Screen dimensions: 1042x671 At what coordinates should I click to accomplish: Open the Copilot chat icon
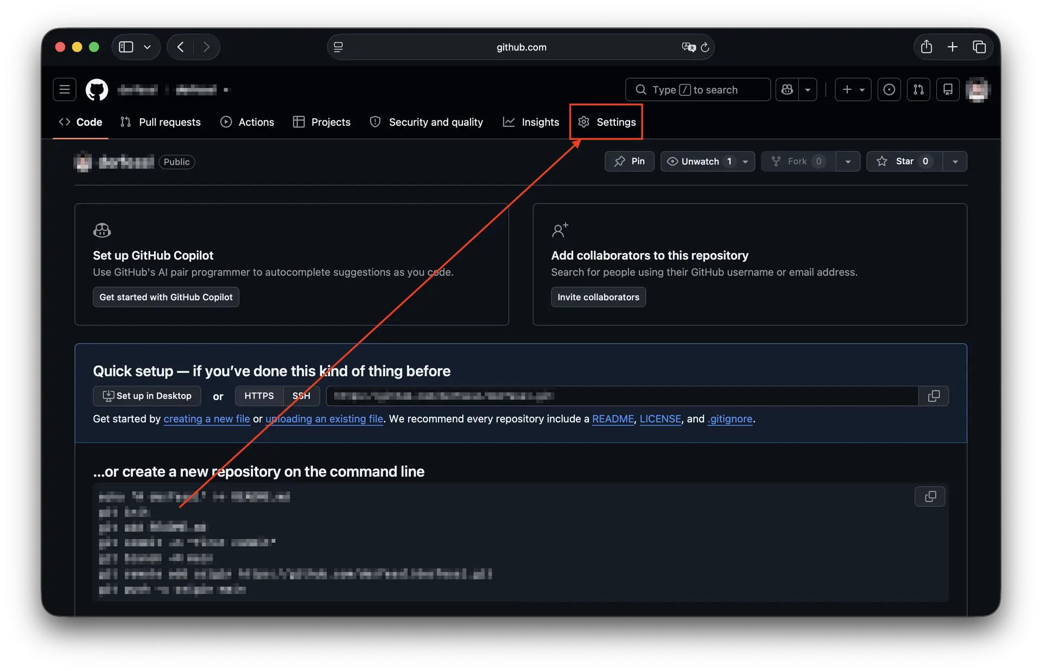(x=787, y=89)
